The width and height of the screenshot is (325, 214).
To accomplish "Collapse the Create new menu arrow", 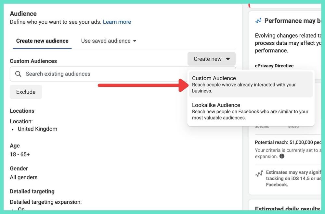I will coord(228,59).
